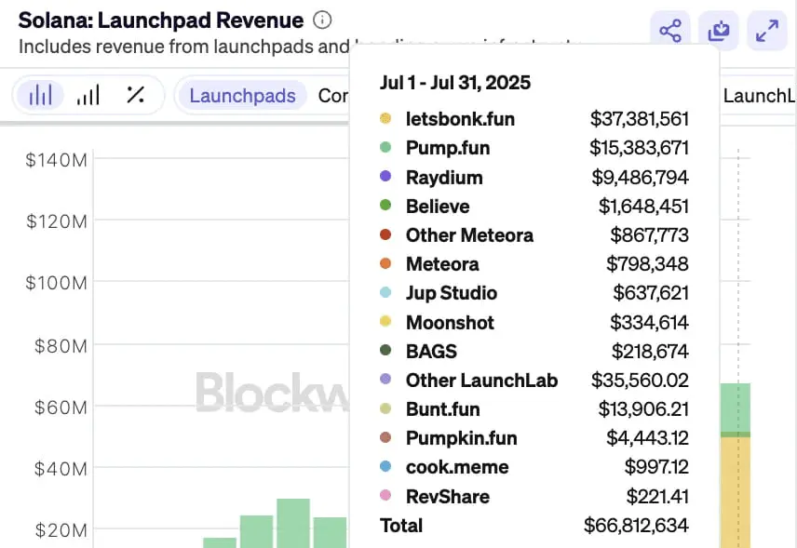Click the $798,348 Meteora value
Viewport: 797px width, 548px height.
pyautogui.click(x=648, y=264)
